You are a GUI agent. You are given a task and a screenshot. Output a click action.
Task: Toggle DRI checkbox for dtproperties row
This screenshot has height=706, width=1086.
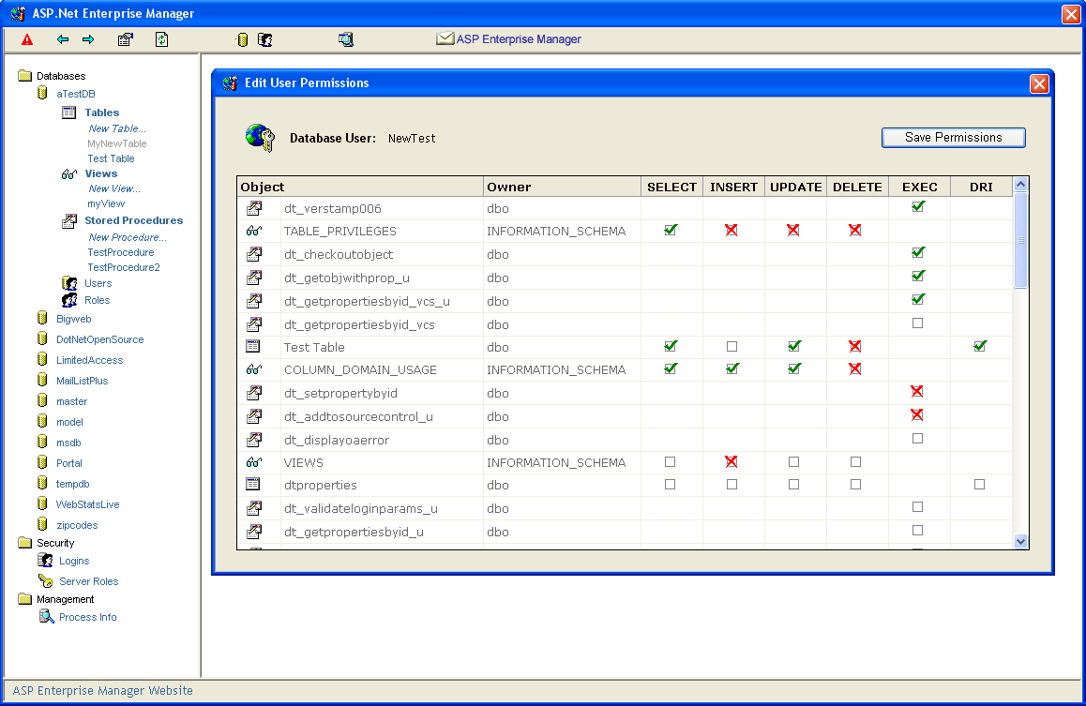coord(979,485)
